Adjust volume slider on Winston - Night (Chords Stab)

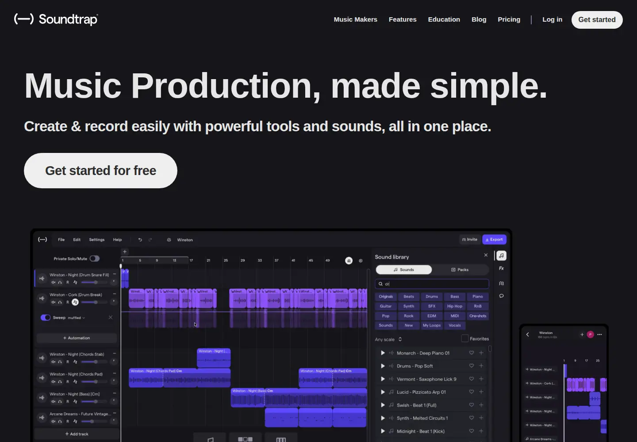coord(94,362)
